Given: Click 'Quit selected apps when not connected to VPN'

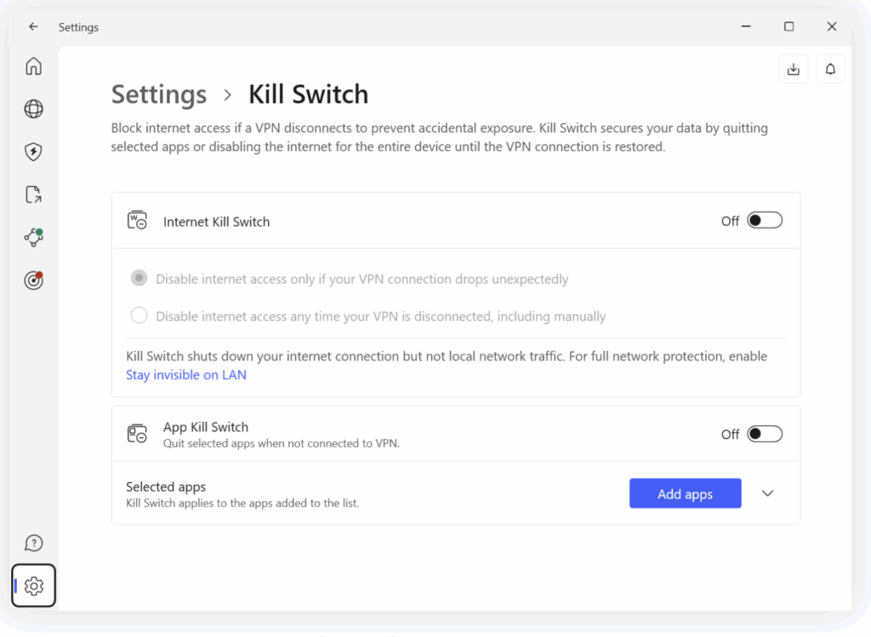Looking at the screenshot, I should click(x=281, y=443).
